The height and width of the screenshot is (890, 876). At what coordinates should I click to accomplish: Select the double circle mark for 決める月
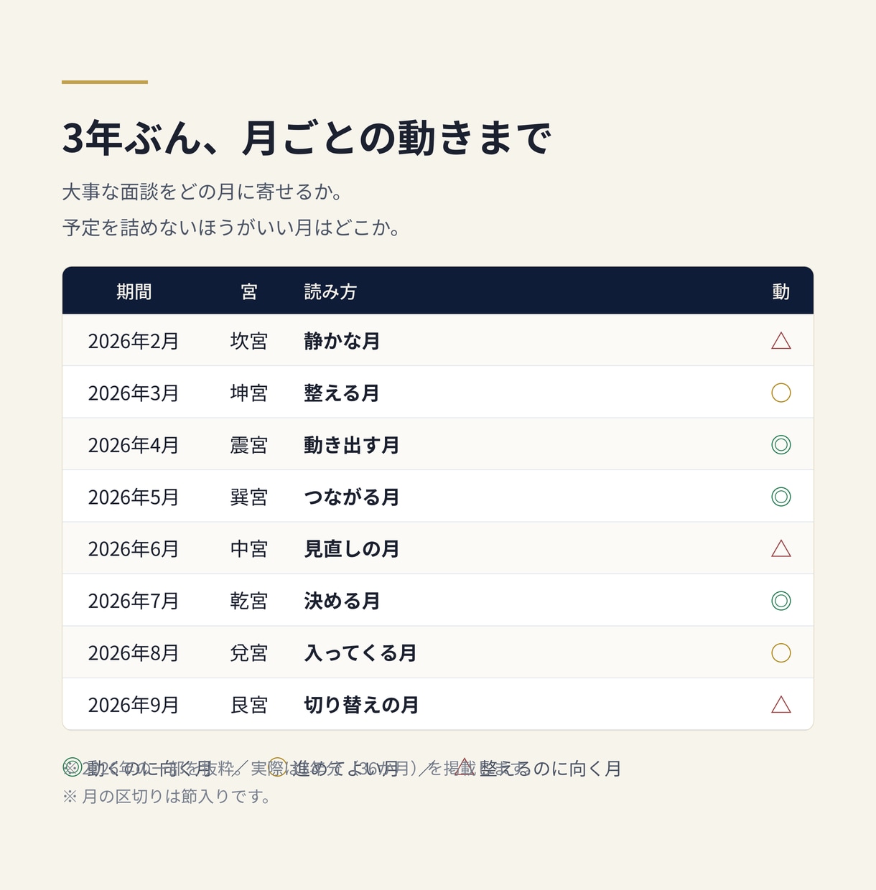tap(781, 601)
